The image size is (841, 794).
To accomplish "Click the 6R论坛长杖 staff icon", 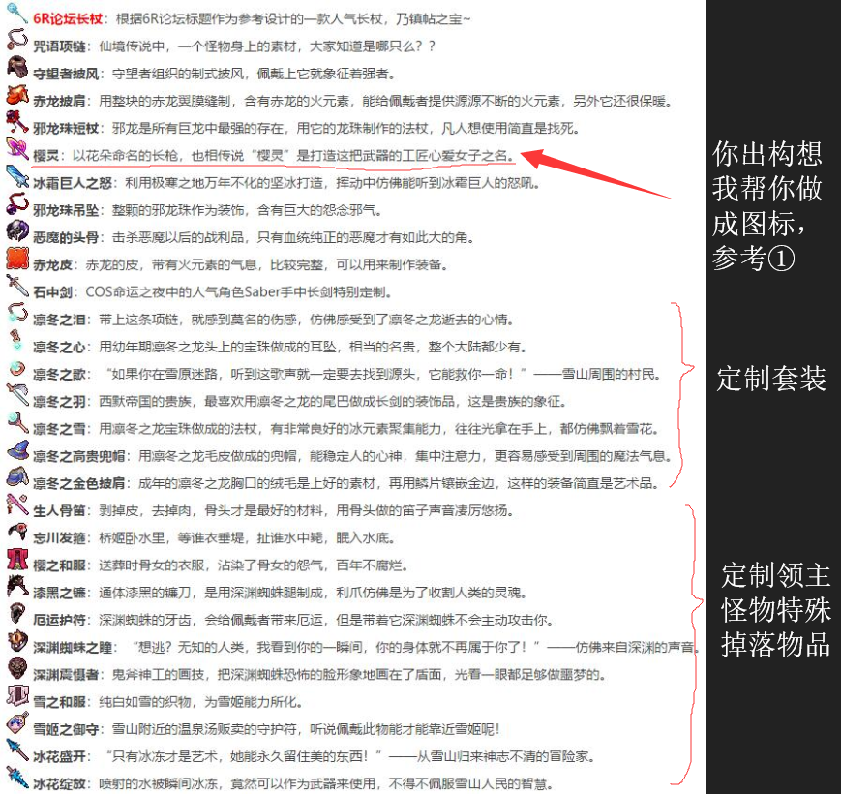I will click(17, 13).
